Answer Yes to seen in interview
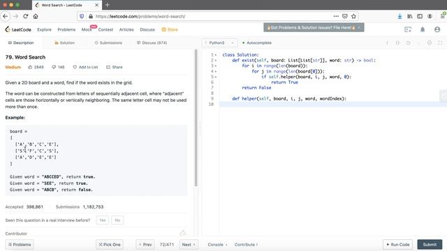This screenshot has width=447, height=251. click(103, 220)
